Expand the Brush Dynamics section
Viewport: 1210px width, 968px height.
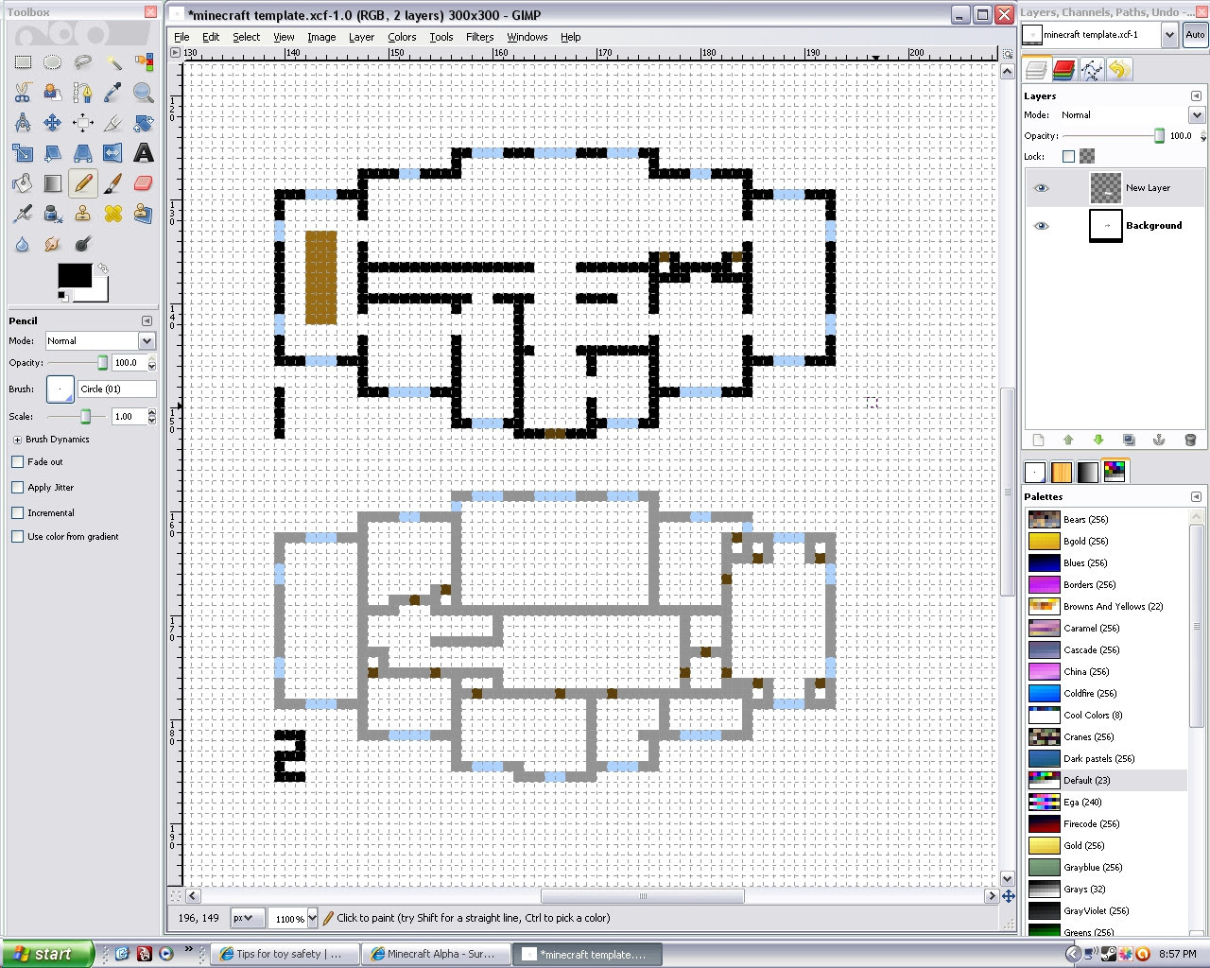click(x=17, y=440)
